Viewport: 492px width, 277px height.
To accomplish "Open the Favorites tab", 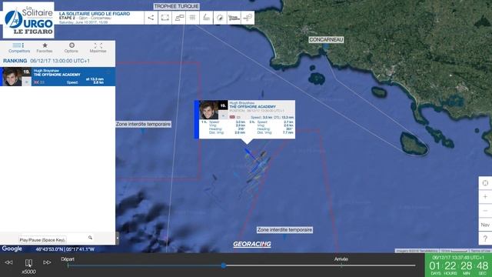I will [x=45, y=48].
